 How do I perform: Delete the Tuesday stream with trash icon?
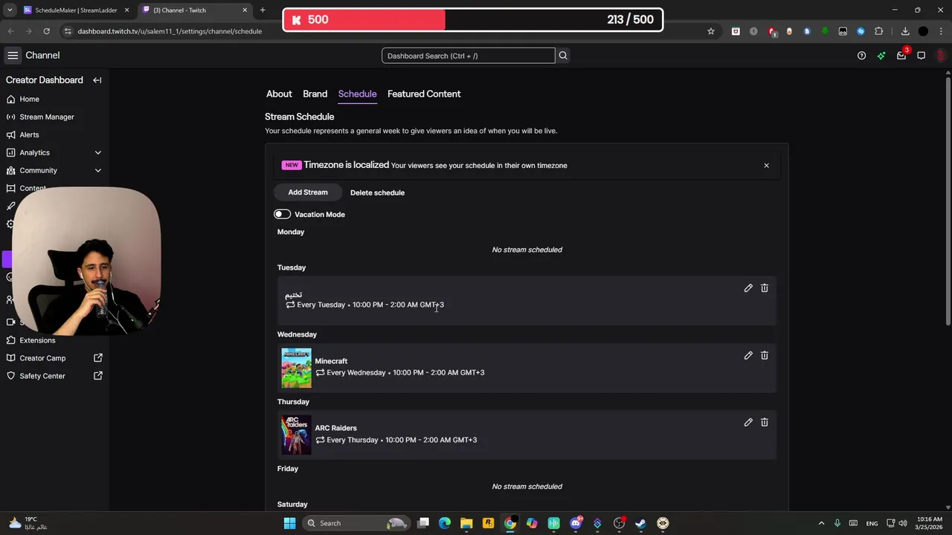[x=765, y=288]
